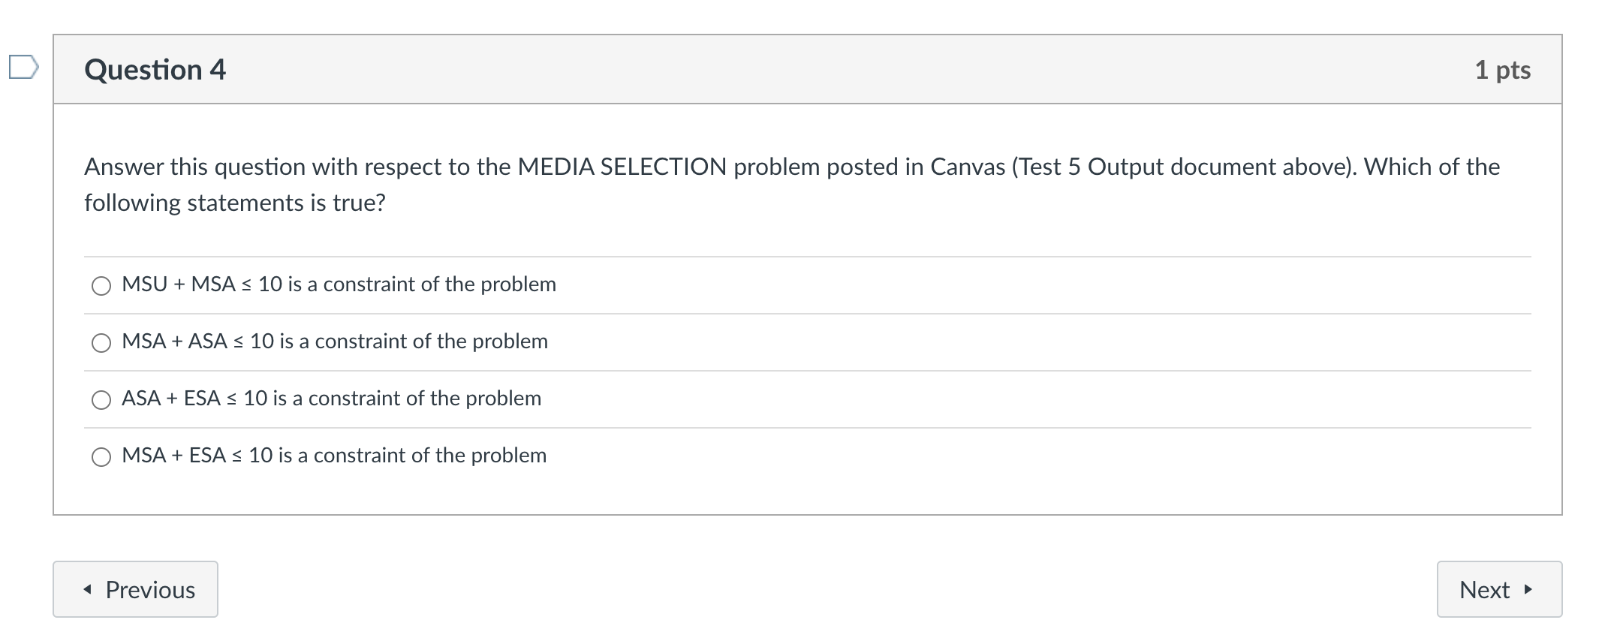1611x644 pixels.
Task: Select the ASA + ESA ≤ 10 option
Action: 101,399
